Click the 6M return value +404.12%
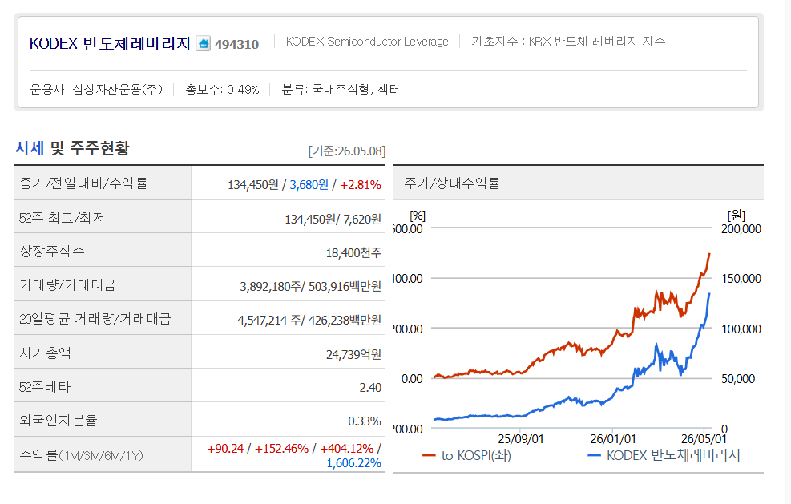Image resolution: width=791 pixels, height=504 pixels. pos(346,449)
